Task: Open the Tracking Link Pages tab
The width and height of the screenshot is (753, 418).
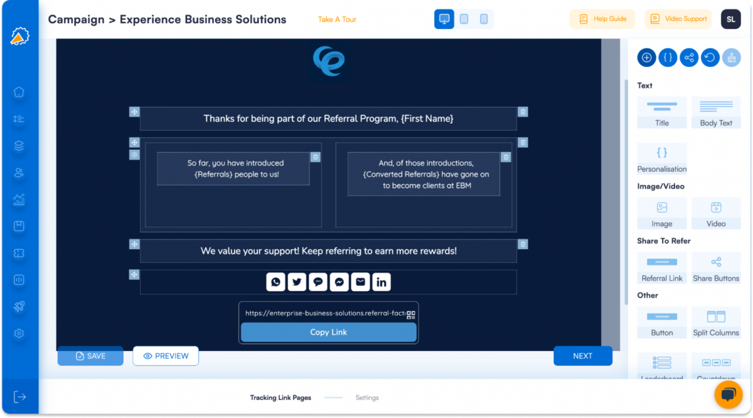Action: (x=280, y=397)
